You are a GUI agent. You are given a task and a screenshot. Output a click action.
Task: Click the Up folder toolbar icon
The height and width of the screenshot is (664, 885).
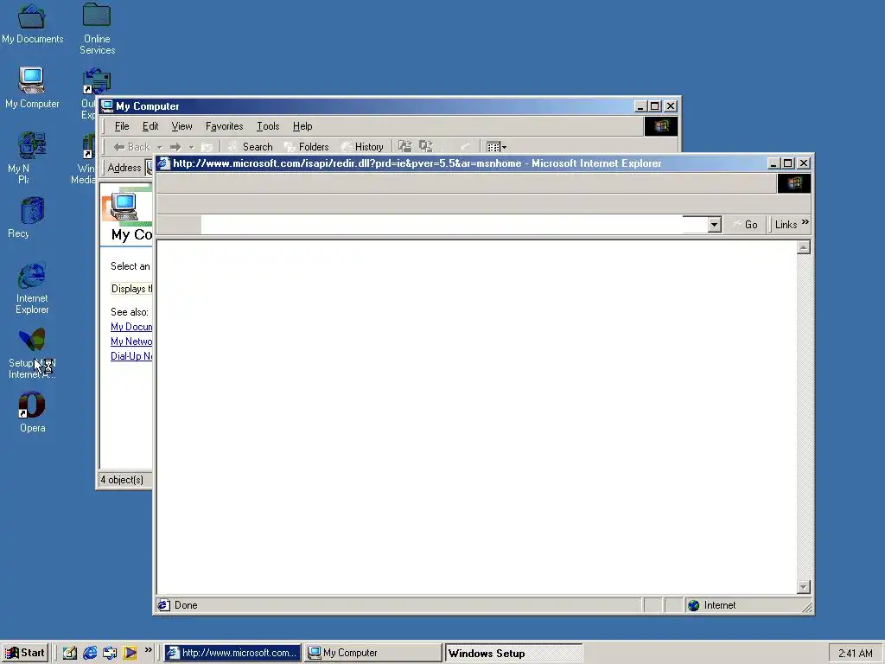tap(207, 147)
